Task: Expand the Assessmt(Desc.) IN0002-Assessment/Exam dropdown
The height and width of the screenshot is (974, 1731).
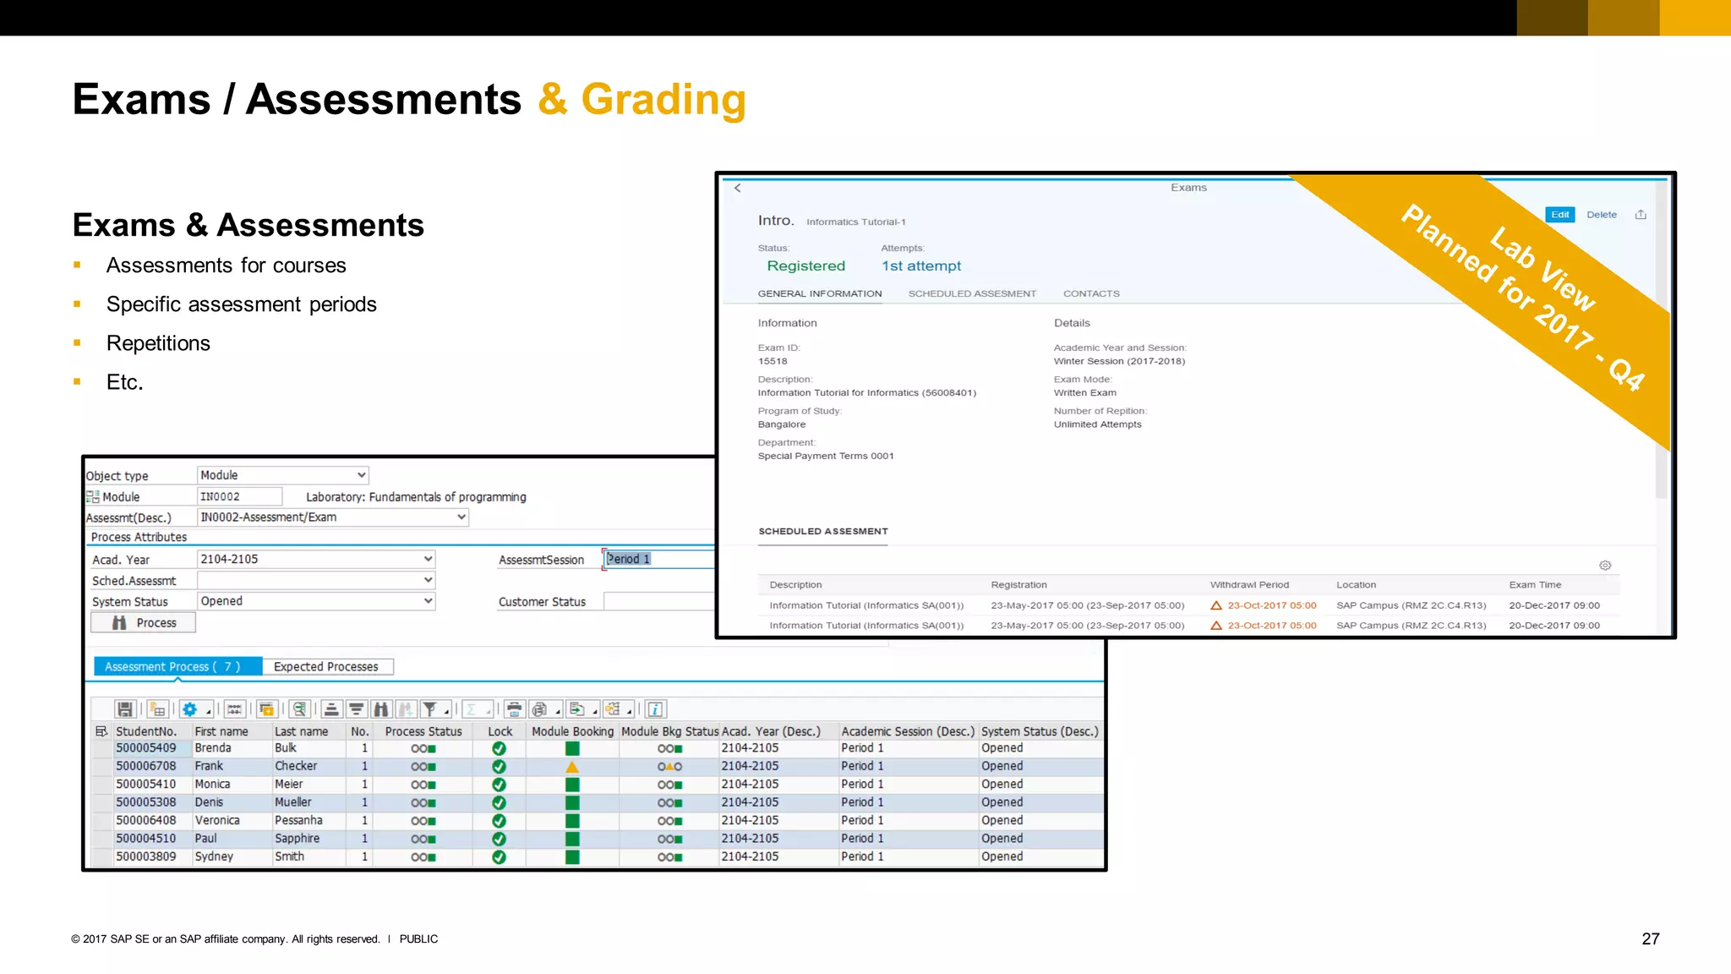Action: pos(461,517)
